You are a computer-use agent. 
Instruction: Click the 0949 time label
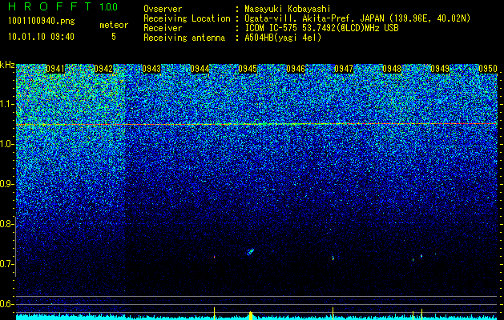(x=440, y=69)
